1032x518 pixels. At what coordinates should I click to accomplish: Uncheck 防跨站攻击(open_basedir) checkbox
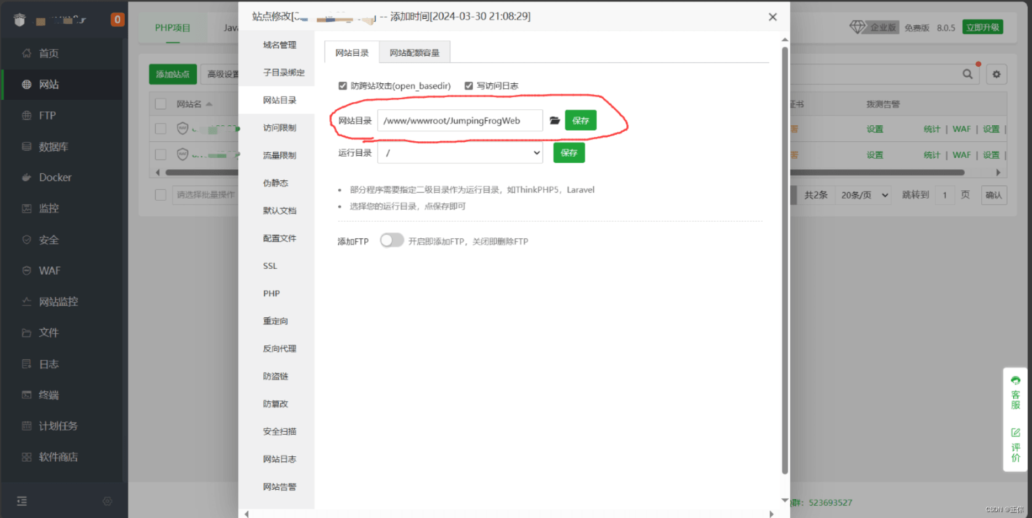[343, 86]
